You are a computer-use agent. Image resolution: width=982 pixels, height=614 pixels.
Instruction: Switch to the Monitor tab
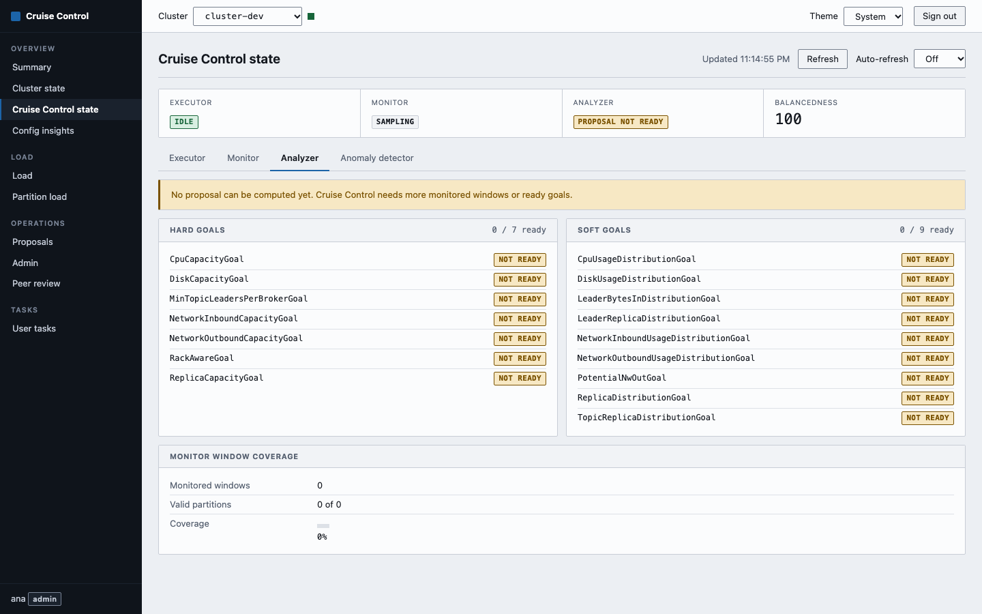coord(243,158)
